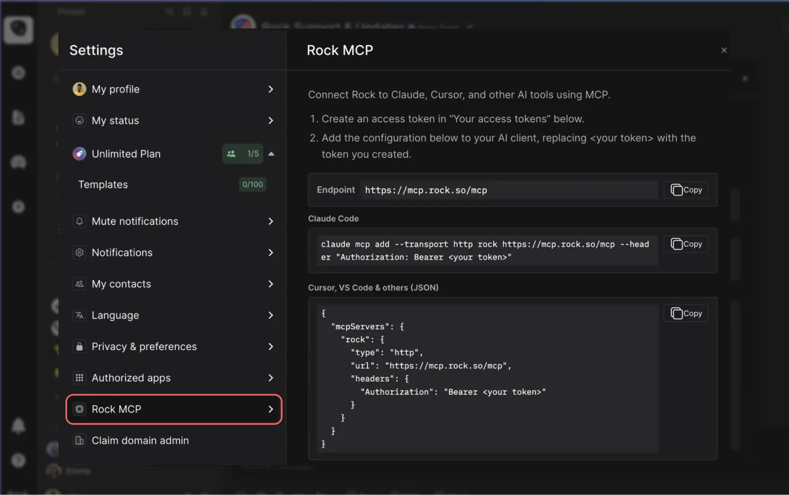
Task: Click the Language translate icon
Action: click(x=79, y=315)
